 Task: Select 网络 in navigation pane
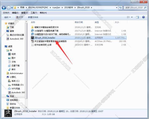tap(12, 96)
